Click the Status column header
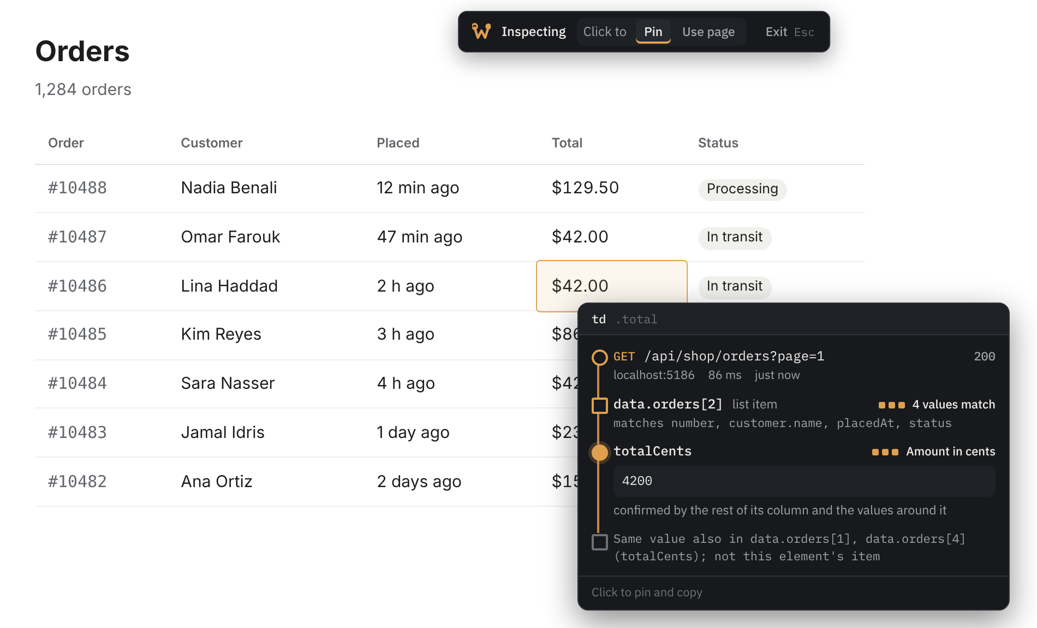 click(718, 143)
